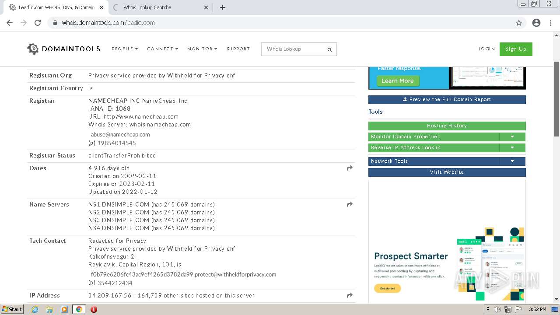Bookmark this page with the star icon
The width and height of the screenshot is (560, 315).
click(x=519, y=23)
